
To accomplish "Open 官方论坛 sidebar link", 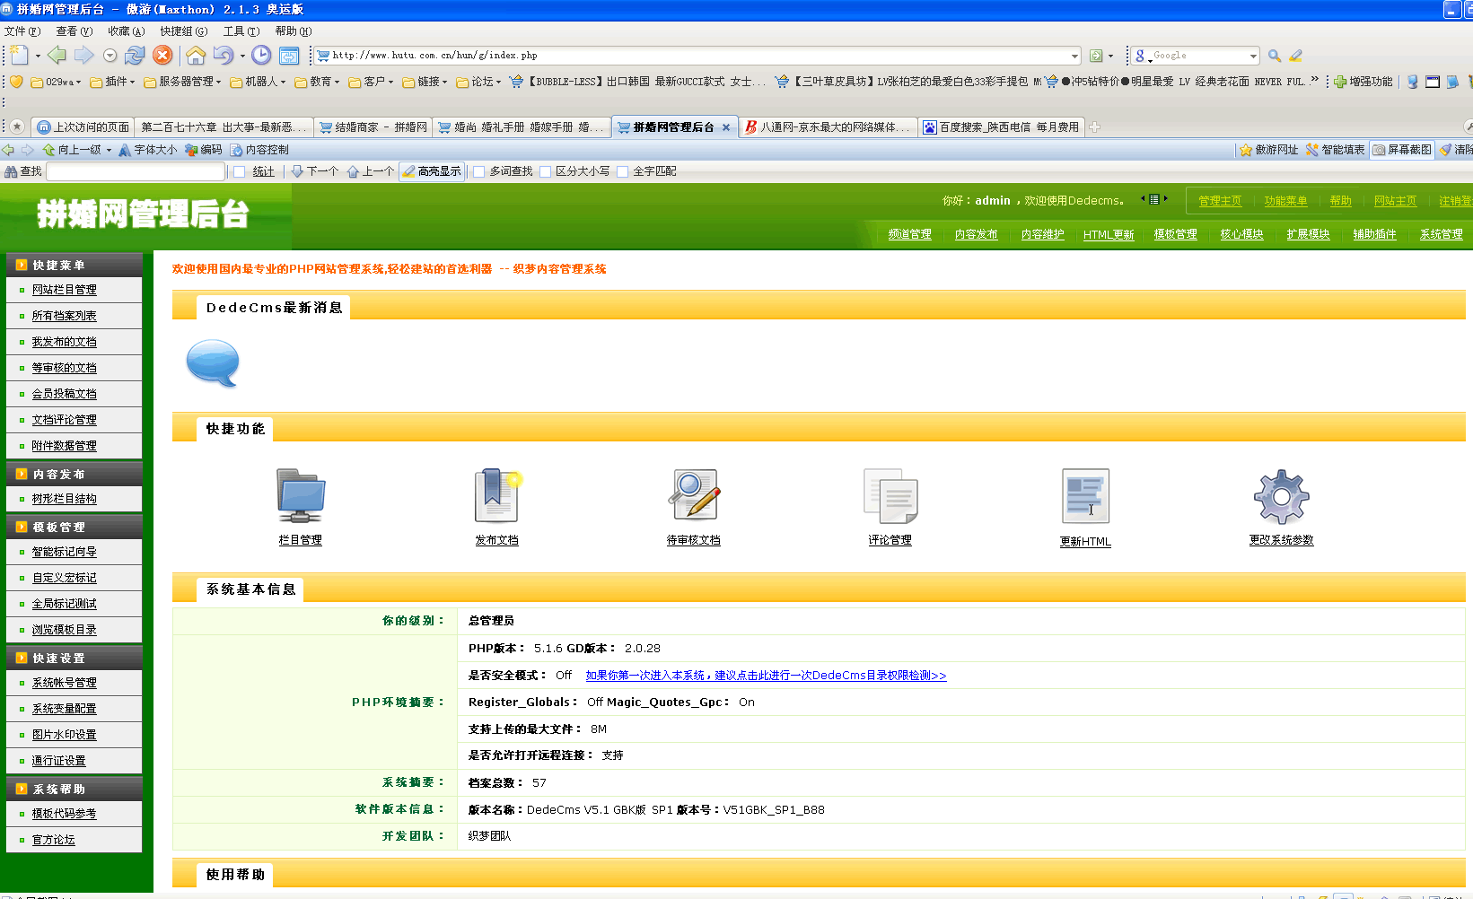I will coord(54,840).
